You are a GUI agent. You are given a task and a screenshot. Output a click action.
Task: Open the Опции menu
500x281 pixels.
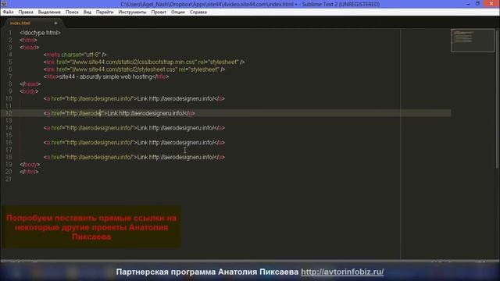pos(177,12)
